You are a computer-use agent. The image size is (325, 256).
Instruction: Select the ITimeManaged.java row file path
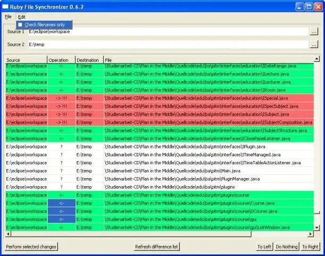coord(193,155)
